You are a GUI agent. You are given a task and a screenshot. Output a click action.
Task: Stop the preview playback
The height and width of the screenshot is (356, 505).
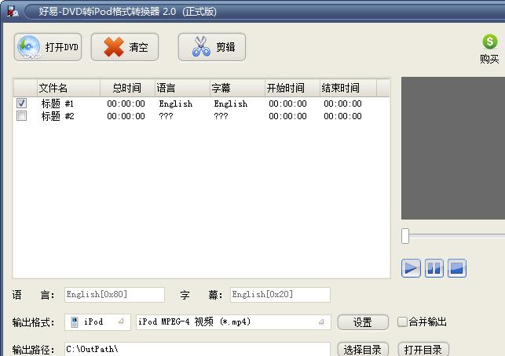[x=456, y=268]
